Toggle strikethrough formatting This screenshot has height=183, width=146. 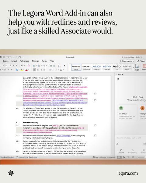coord(5,70)
